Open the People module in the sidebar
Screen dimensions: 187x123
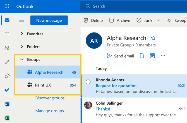(7, 48)
